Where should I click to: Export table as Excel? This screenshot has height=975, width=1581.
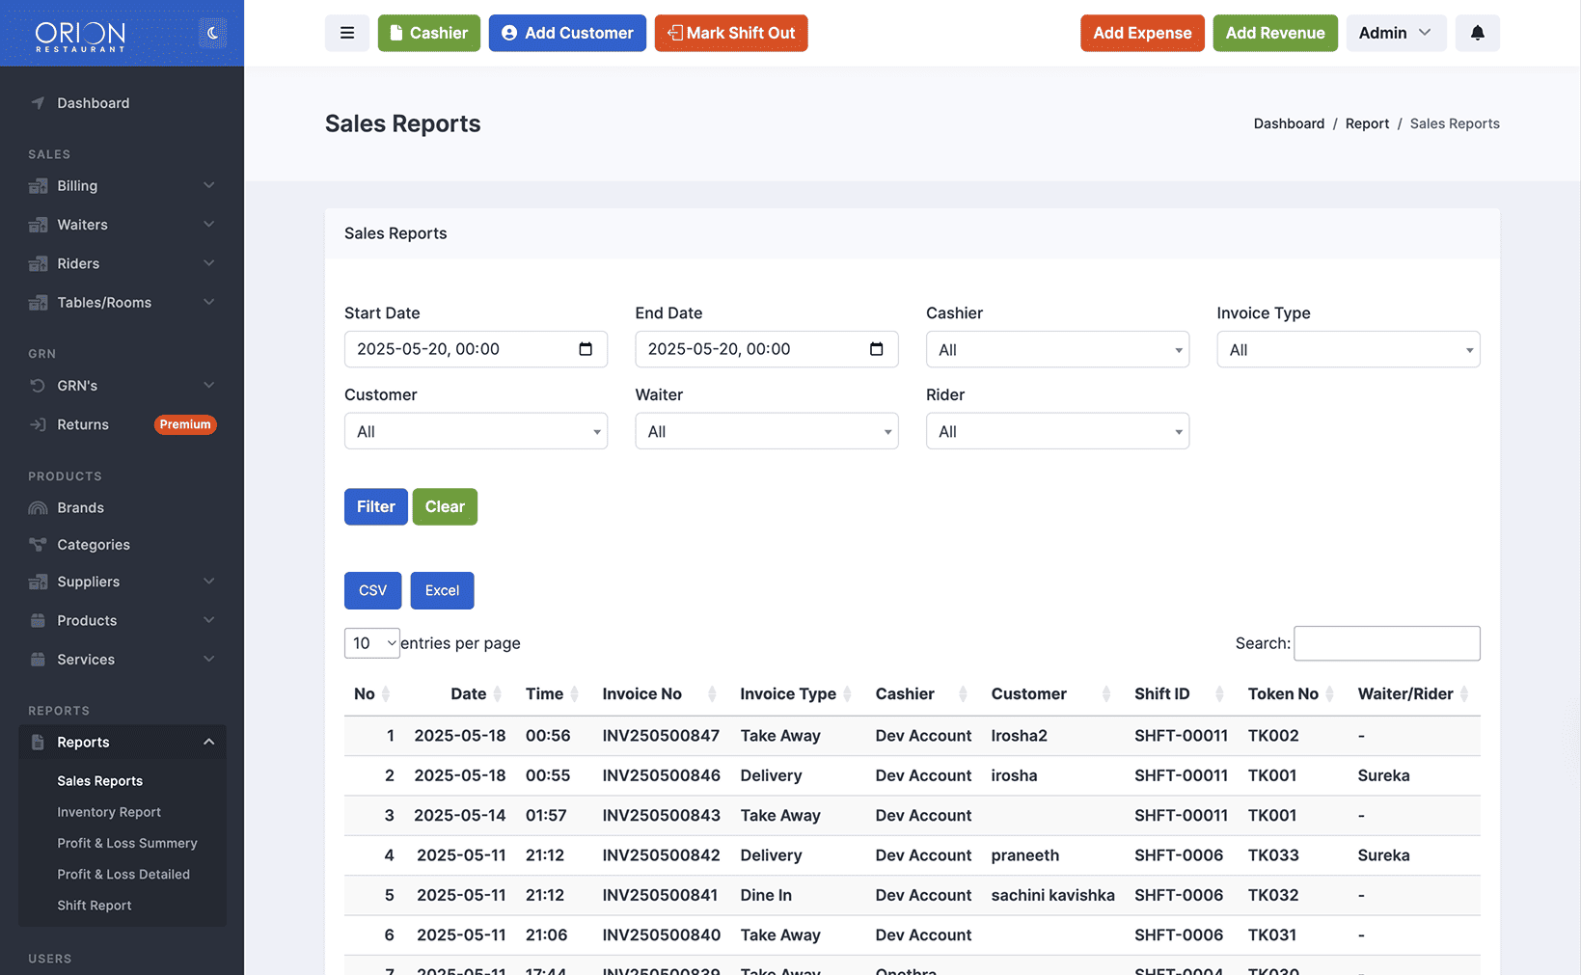pyautogui.click(x=442, y=590)
